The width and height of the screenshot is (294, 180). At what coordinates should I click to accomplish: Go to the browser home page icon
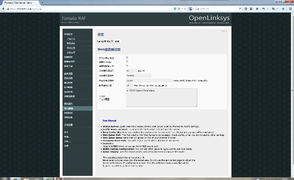click(257, 9)
